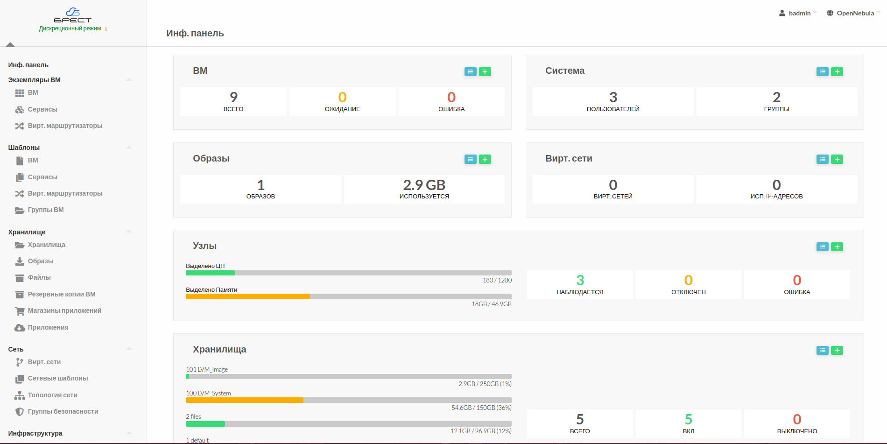Click the green plus icon in Образы panel

(x=485, y=159)
